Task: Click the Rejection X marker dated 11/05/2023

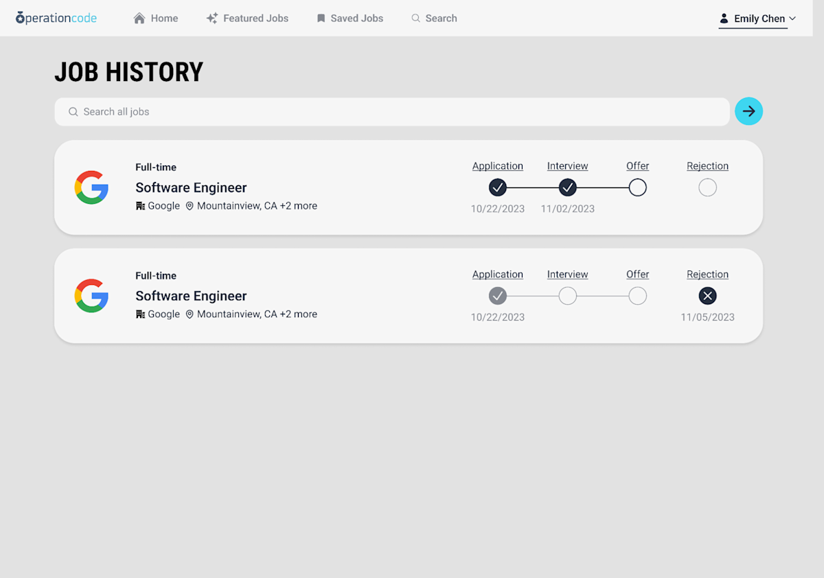Action: coord(708,296)
